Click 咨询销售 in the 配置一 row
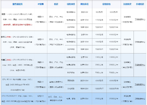 click(x=127, y=17)
